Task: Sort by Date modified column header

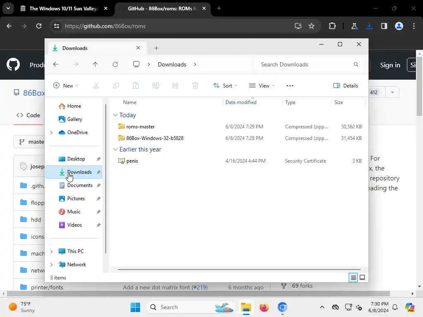Action: [241, 102]
